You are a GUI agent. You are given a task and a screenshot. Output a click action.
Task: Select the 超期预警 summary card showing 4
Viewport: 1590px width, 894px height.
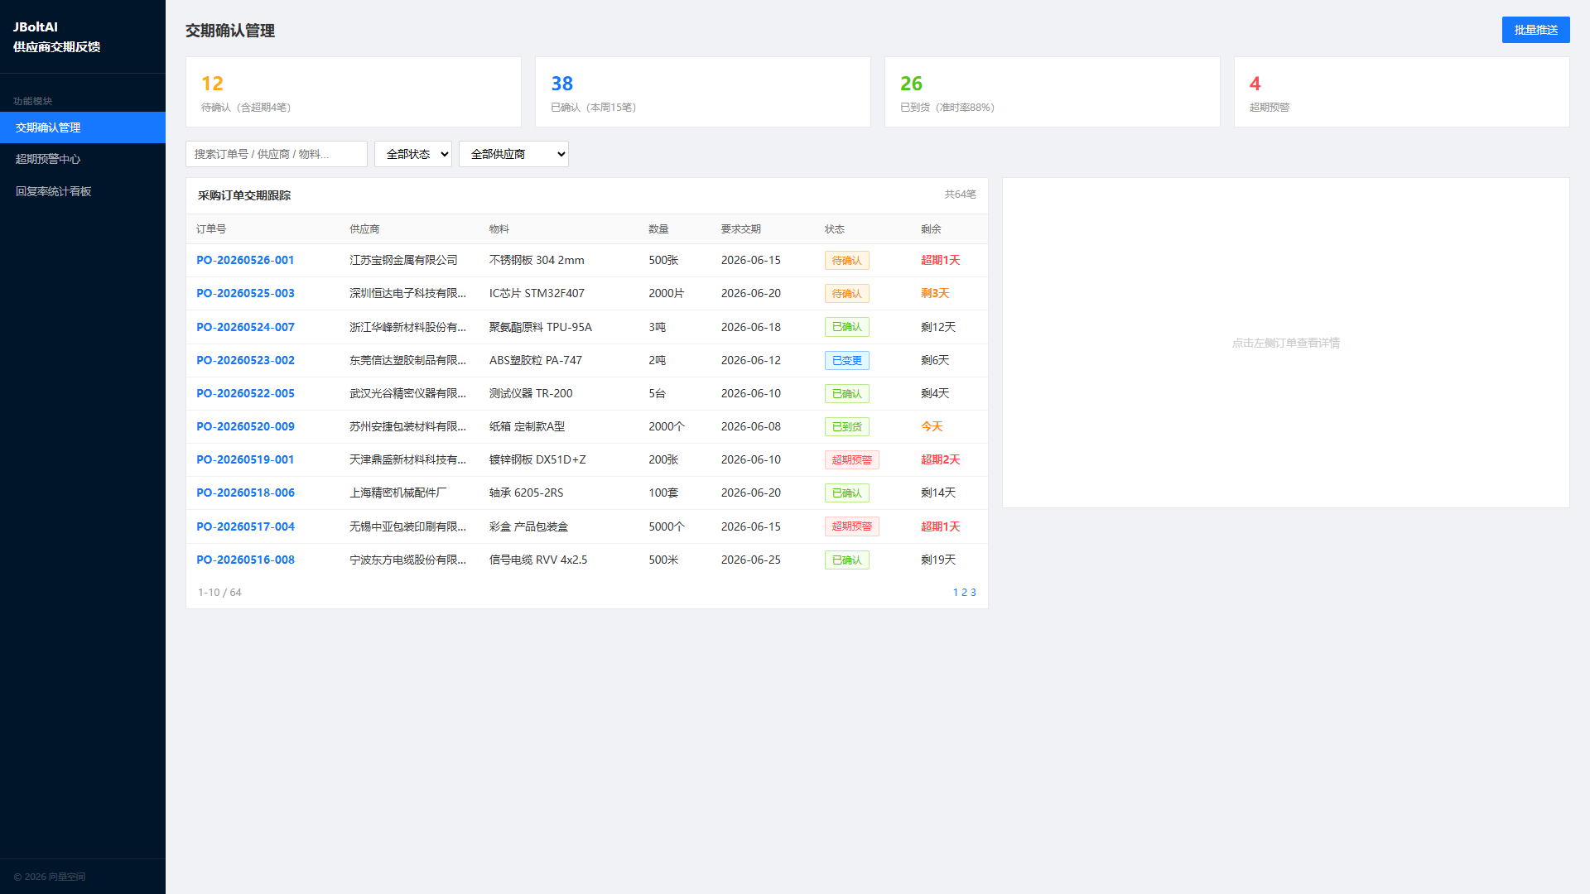[1402, 92]
